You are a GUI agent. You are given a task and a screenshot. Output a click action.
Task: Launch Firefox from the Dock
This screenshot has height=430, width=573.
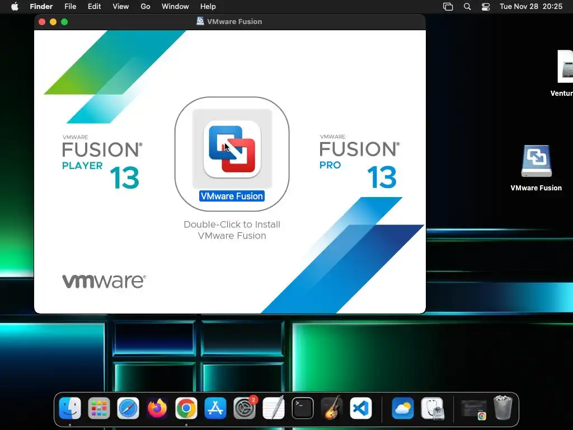[157, 408]
